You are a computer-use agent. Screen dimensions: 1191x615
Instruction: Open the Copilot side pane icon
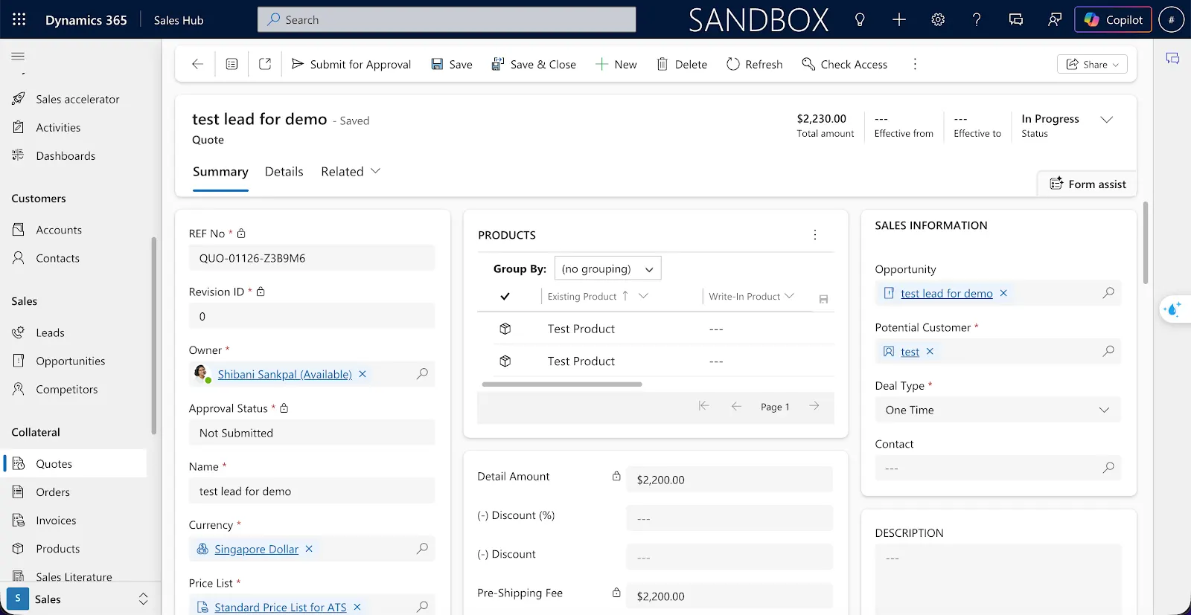(x=1172, y=59)
